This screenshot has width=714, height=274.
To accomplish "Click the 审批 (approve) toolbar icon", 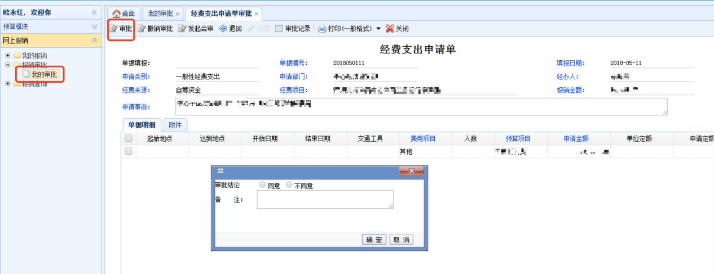I will click(113, 29).
